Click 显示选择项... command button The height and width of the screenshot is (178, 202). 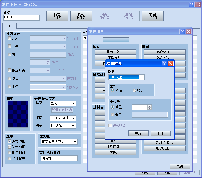point(115,58)
